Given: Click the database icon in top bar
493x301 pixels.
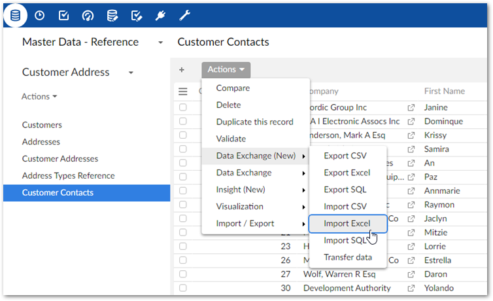Looking at the screenshot, I should tap(15, 15).
